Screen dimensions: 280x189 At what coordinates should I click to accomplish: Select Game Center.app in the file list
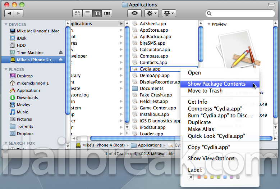coord(154,108)
